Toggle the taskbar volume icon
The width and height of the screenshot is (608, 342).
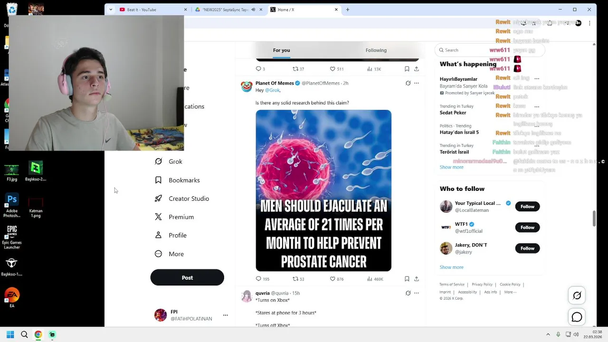coord(576,334)
